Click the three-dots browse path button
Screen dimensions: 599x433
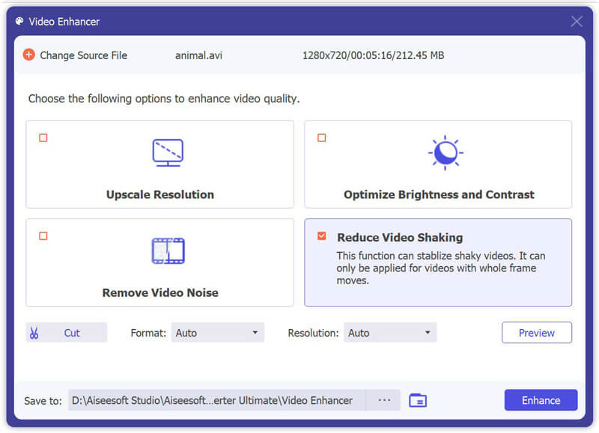[384, 400]
